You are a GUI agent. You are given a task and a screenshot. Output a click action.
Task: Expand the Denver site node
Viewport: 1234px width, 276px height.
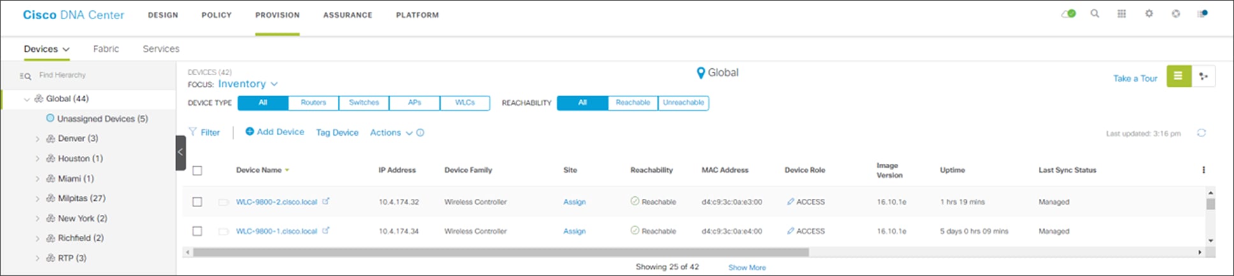37,139
